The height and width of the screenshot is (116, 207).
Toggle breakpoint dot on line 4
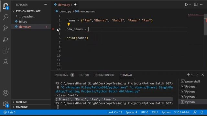(53, 29)
